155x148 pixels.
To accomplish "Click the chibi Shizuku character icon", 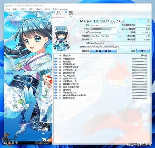I will pos(62,38).
